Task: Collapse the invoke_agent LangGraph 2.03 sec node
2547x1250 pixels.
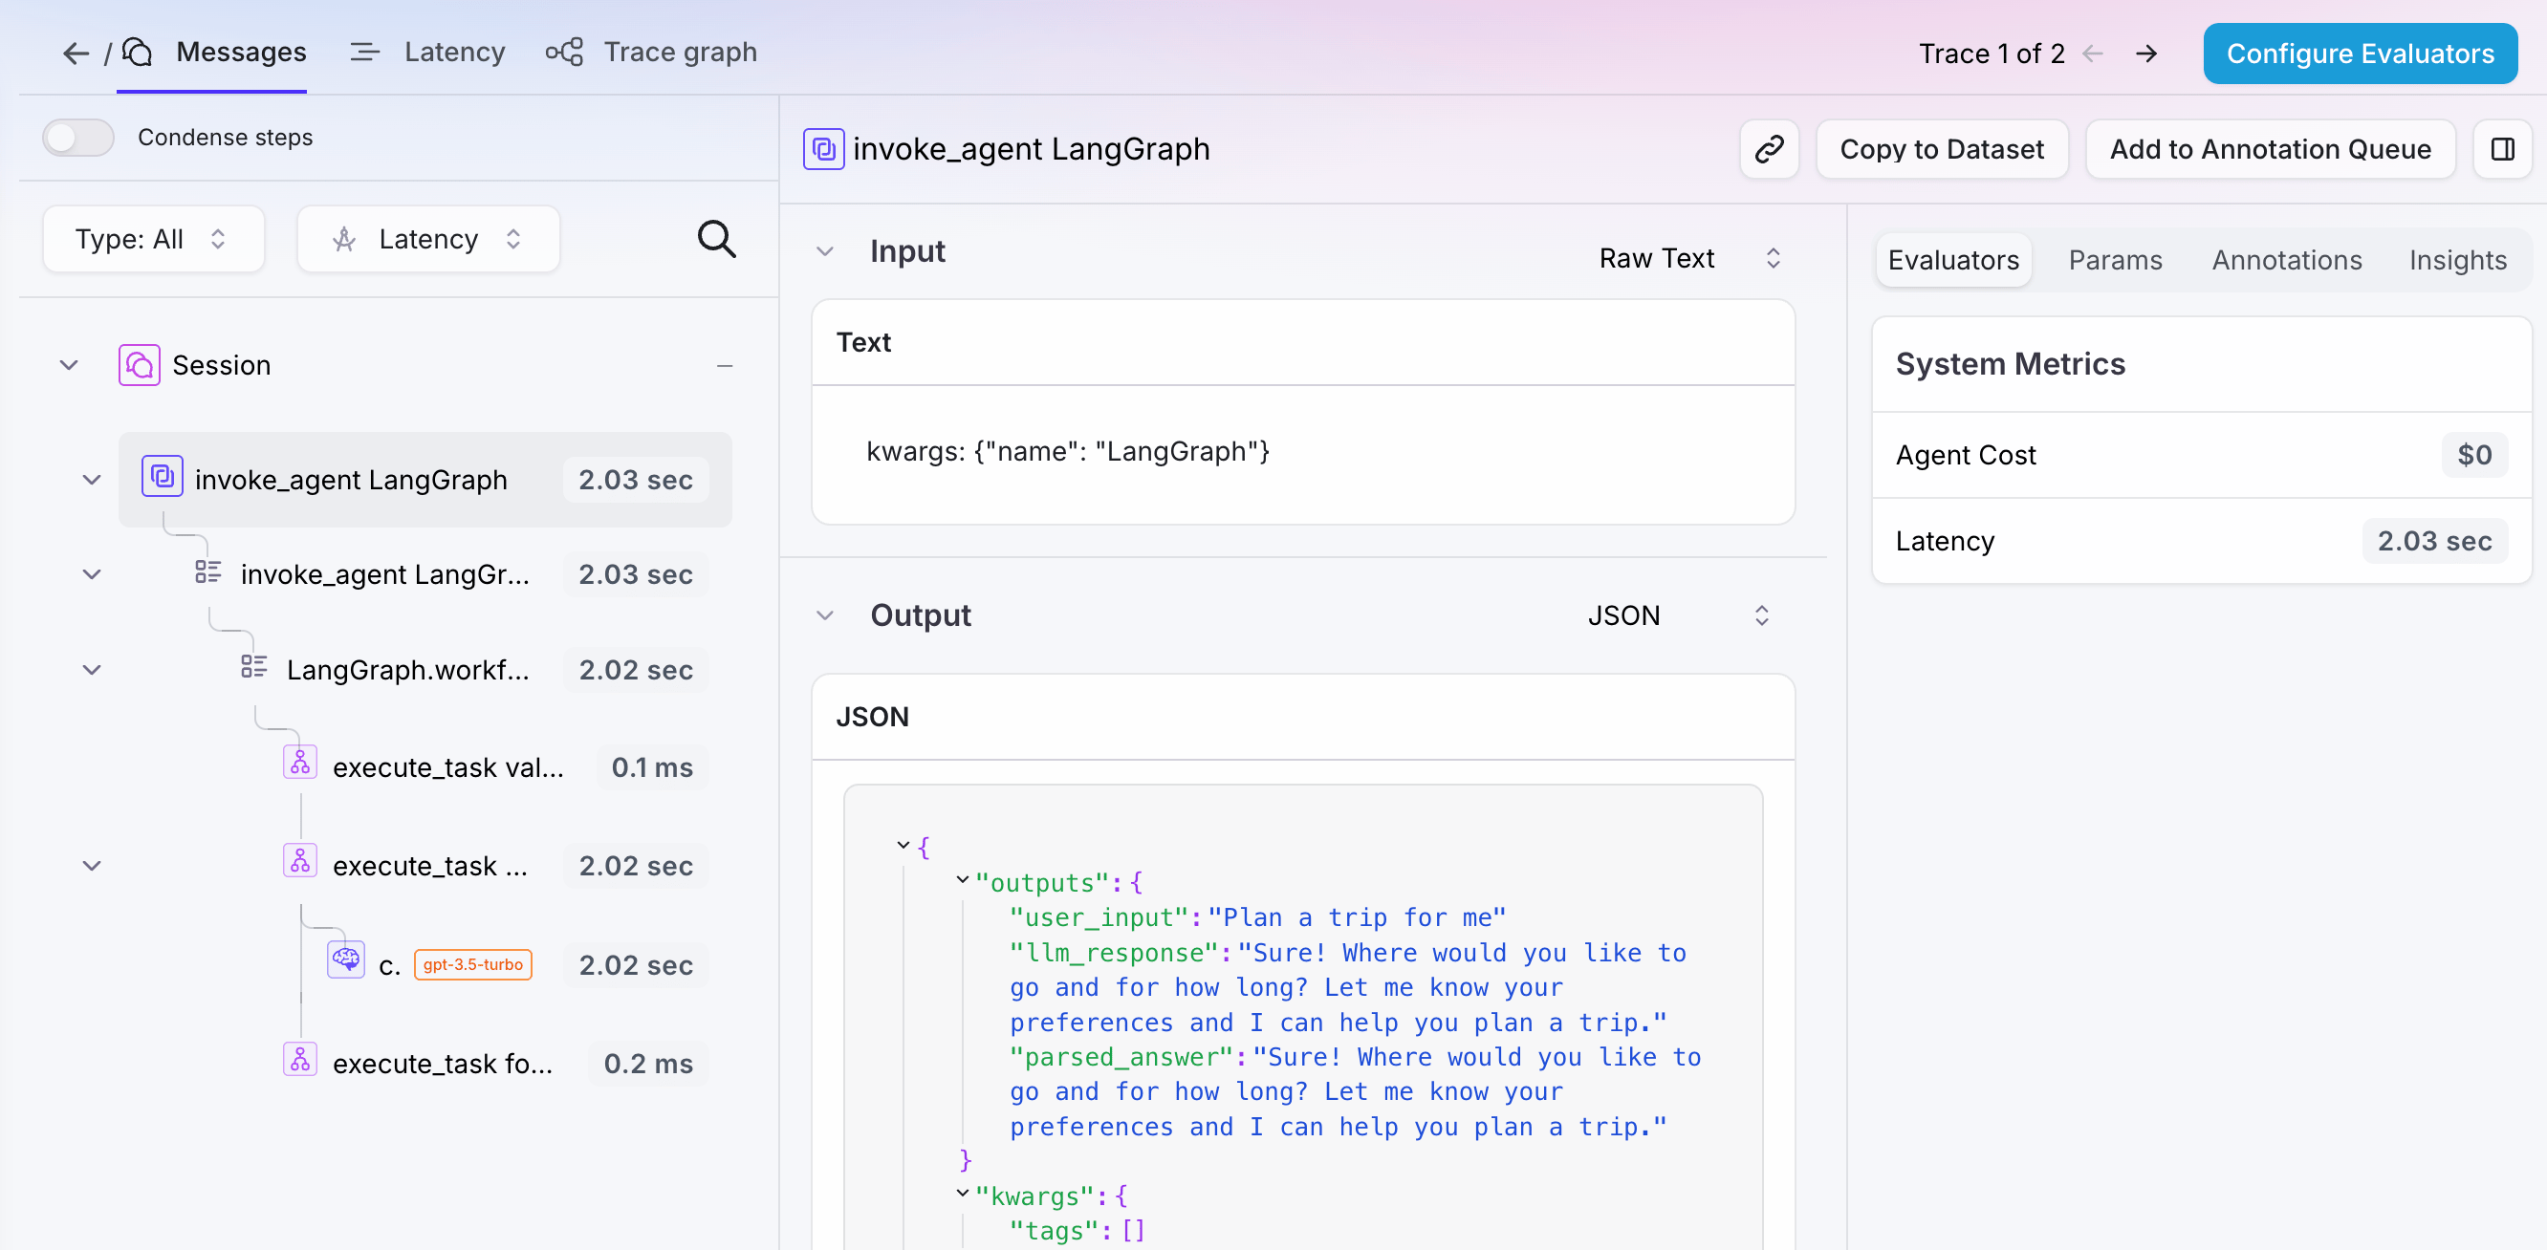Action: point(92,481)
